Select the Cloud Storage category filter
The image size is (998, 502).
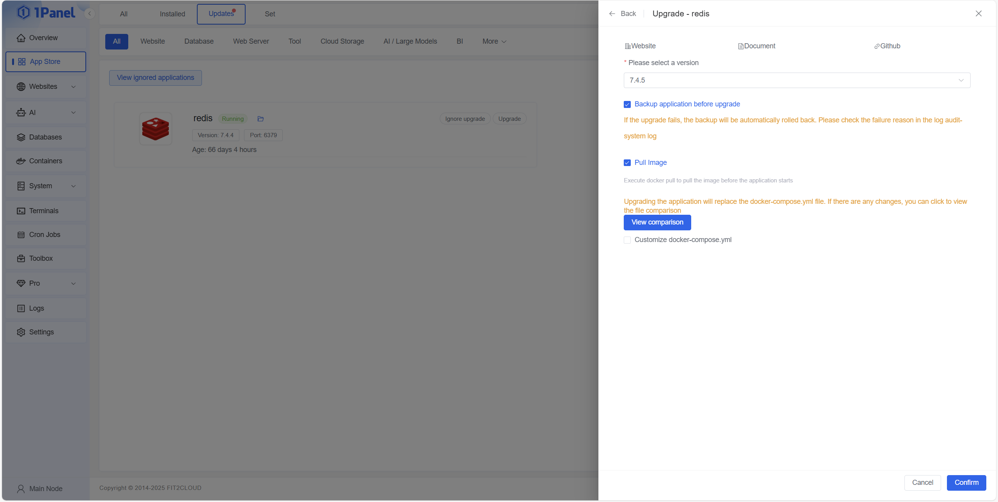tap(342, 41)
